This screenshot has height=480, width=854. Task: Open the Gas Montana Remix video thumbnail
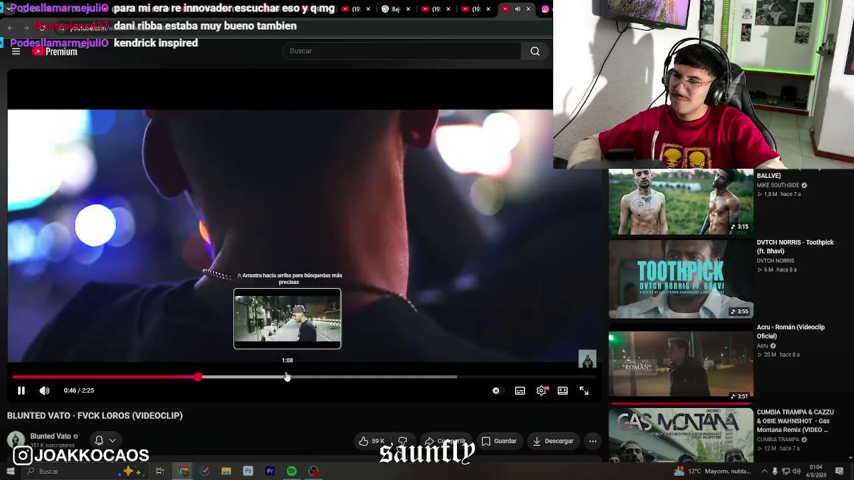681,435
